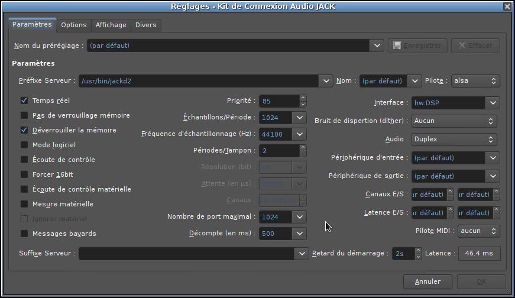Screen dimensions: 515x298
Task: Click the Retard du démarrage 2s field
Action: tap(403, 253)
